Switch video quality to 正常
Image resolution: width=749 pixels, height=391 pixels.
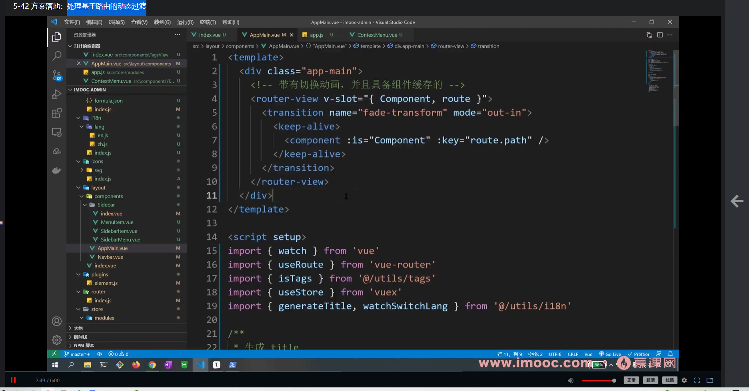(631, 380)
